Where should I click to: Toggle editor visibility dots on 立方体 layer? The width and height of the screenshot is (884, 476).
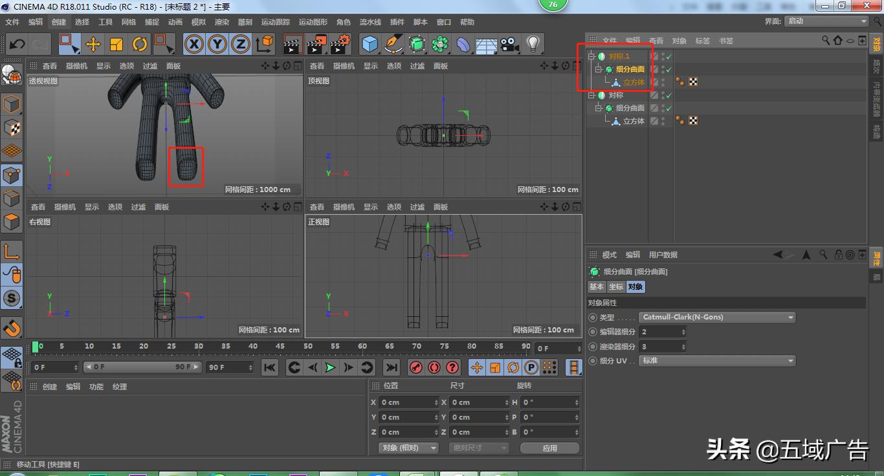(663, 82)
